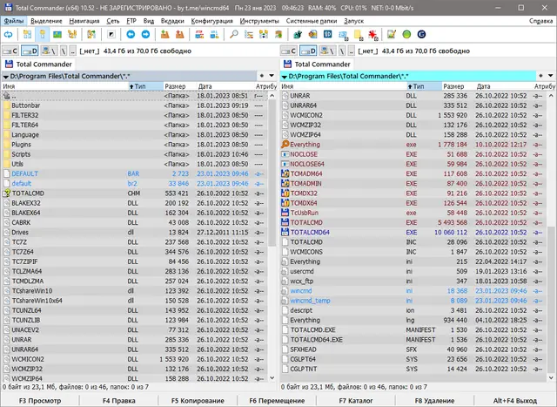The image size is (557, 407).
Task: Switch left panel to drive C
Action: click(10, 51)
